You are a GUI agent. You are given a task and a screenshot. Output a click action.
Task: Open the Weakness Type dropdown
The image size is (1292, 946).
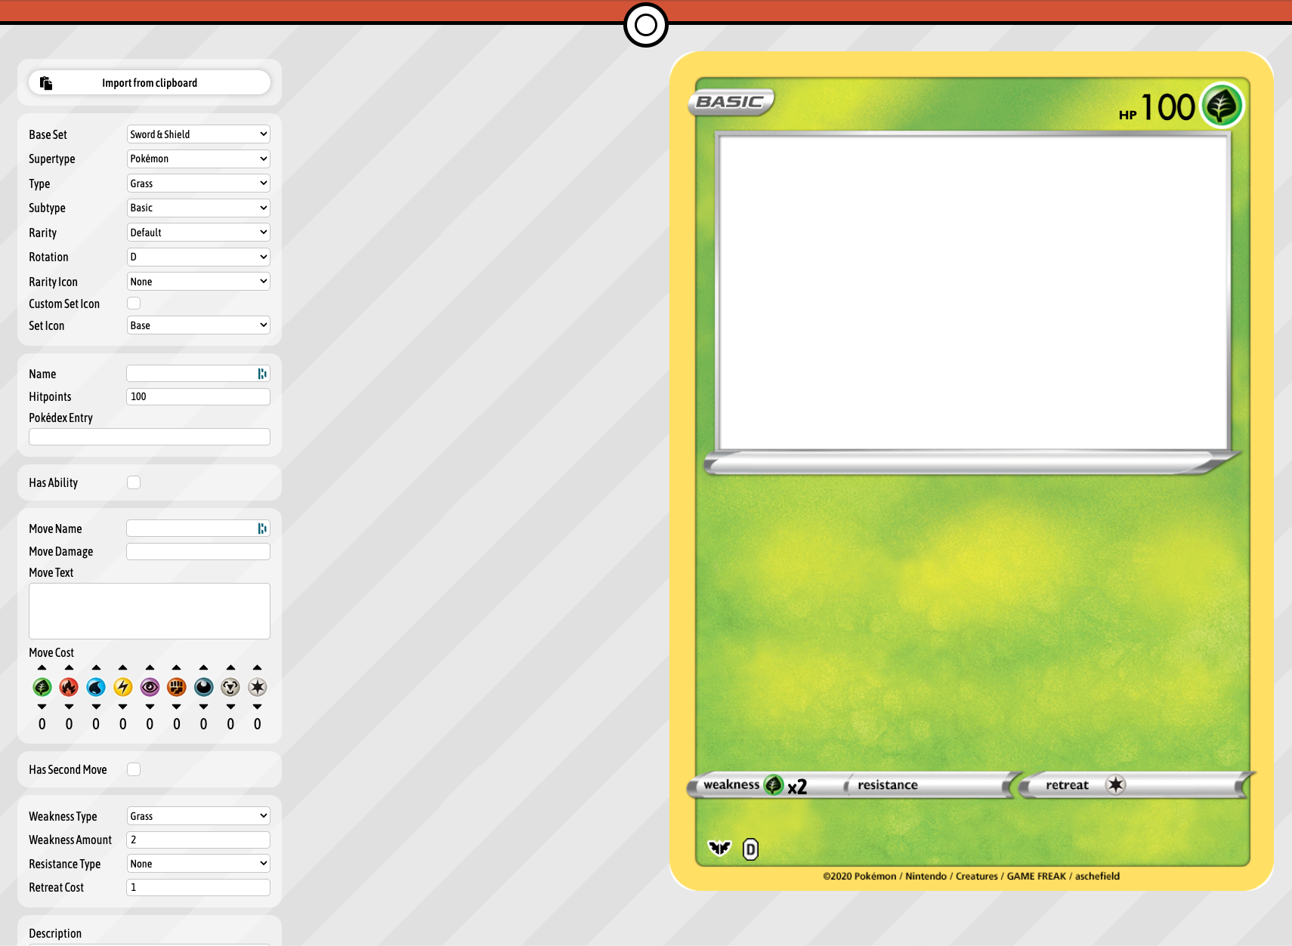pos(199,816)
